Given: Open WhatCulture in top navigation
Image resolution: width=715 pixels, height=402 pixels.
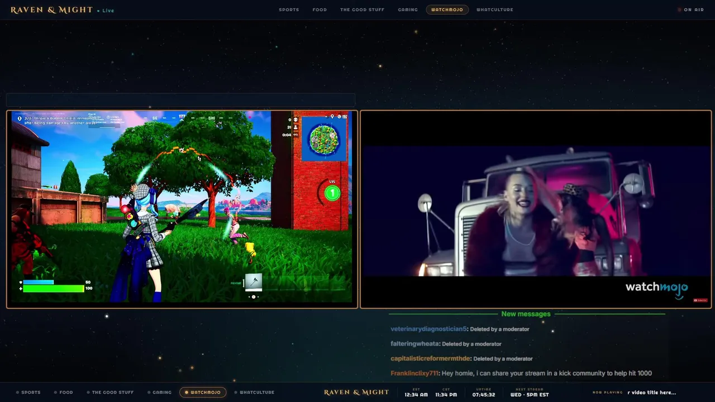Looking at the screenshot, I should click(495, 9).
